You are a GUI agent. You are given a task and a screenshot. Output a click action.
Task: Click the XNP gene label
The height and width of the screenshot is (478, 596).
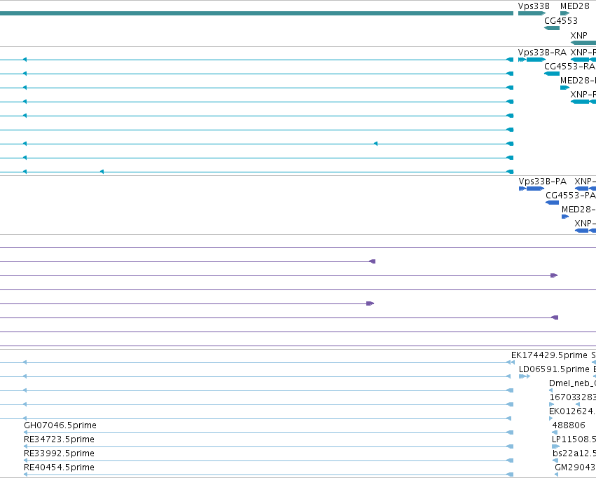click(578, 35)
